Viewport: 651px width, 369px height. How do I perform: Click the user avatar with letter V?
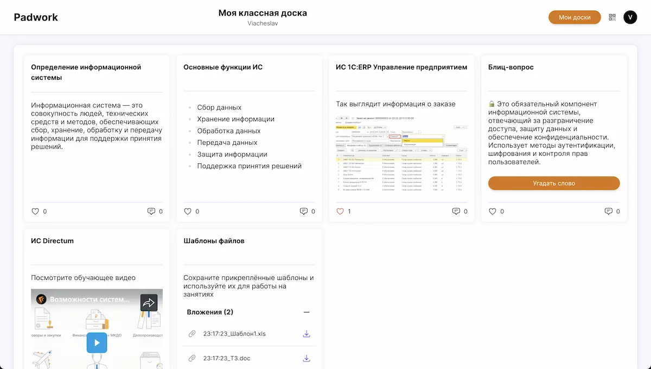[x=630, y=17]
